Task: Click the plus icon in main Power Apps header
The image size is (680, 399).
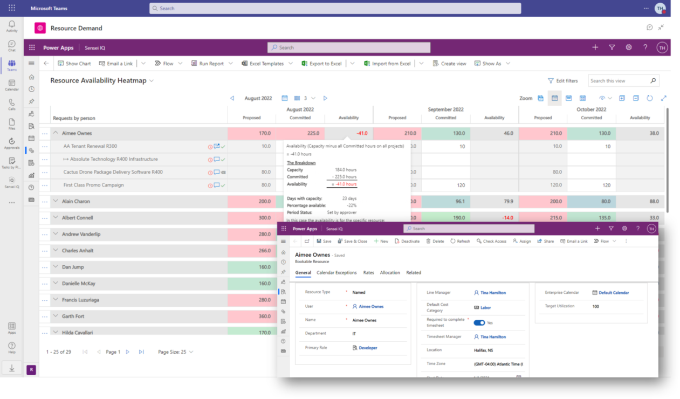Action: coord(595,47)
